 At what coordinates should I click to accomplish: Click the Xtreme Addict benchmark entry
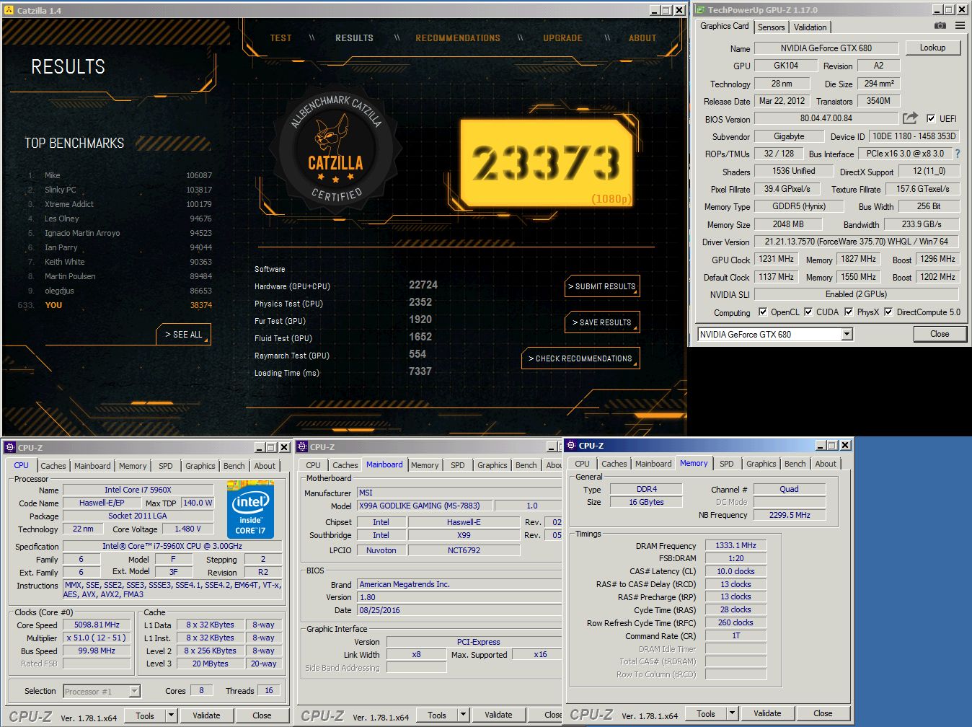(120, 204)
